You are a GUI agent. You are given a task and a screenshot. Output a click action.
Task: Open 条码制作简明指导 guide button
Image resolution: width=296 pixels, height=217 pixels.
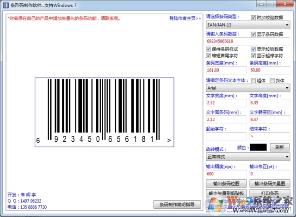pos(177,205)
